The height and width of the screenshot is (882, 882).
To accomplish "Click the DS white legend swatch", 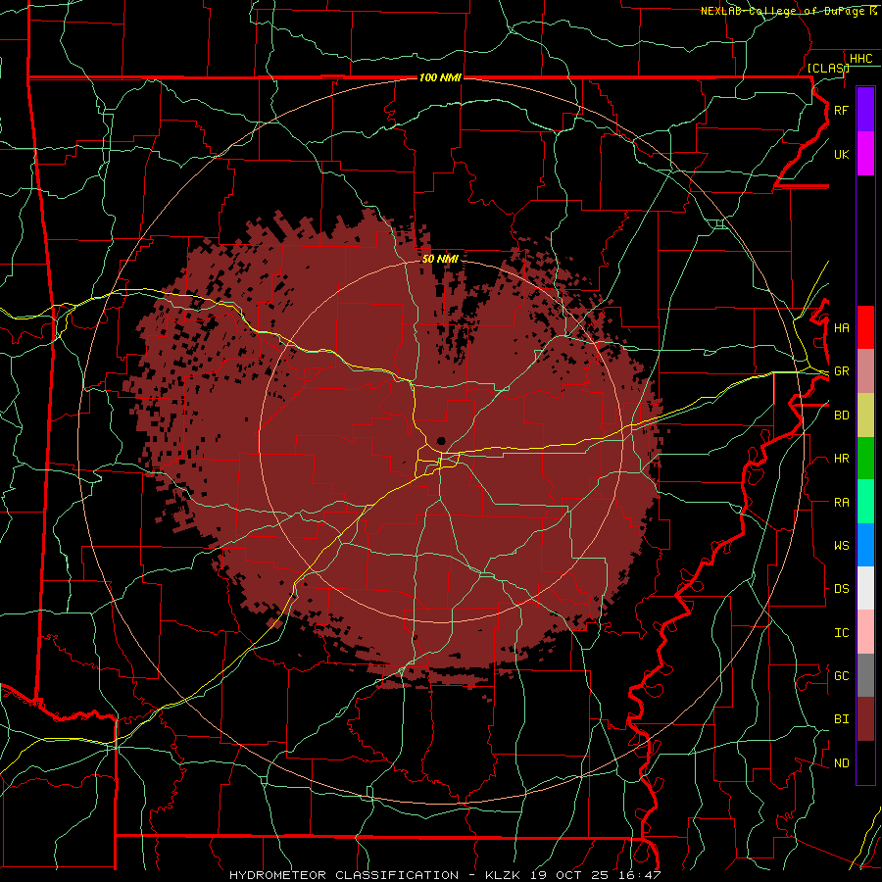I will click(x=865, y=588).
